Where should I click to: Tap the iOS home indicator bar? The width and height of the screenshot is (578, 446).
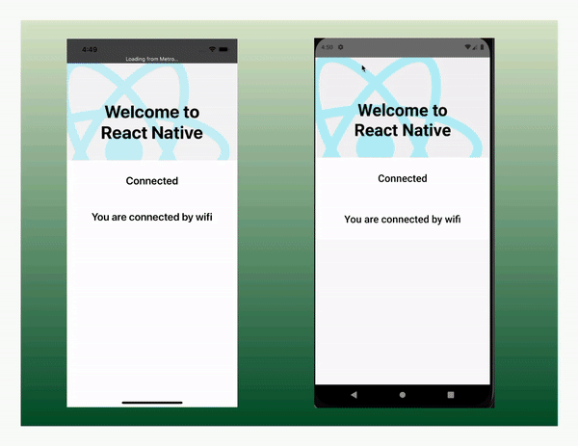pos(152,402)
